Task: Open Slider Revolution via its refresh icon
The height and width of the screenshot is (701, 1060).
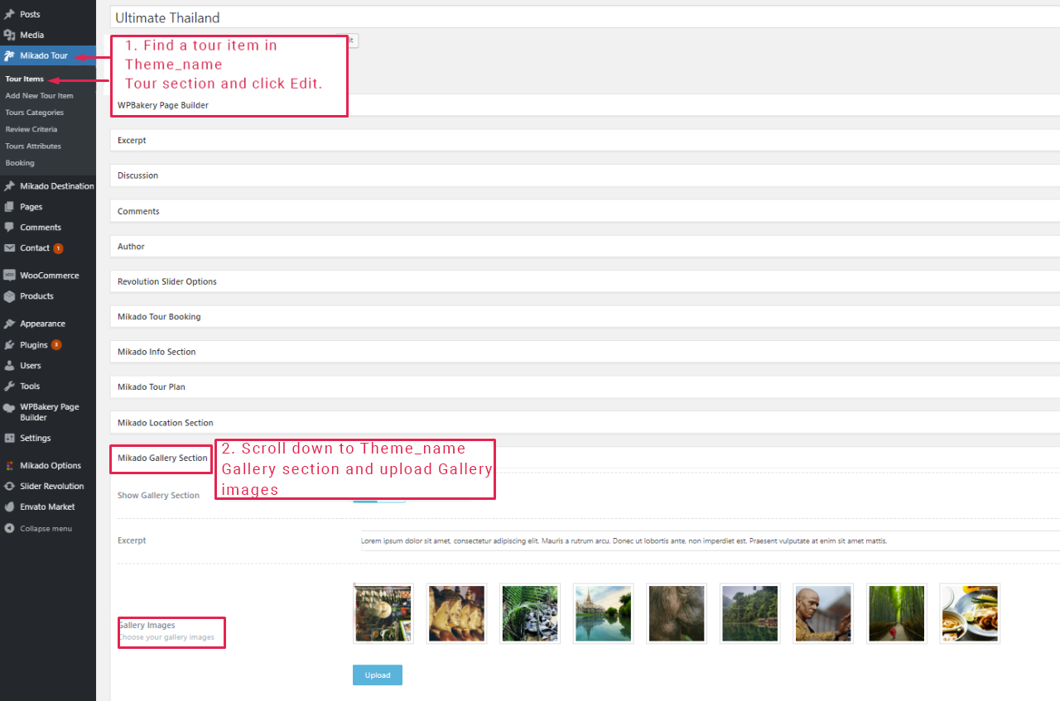Action: pos(9,487)
